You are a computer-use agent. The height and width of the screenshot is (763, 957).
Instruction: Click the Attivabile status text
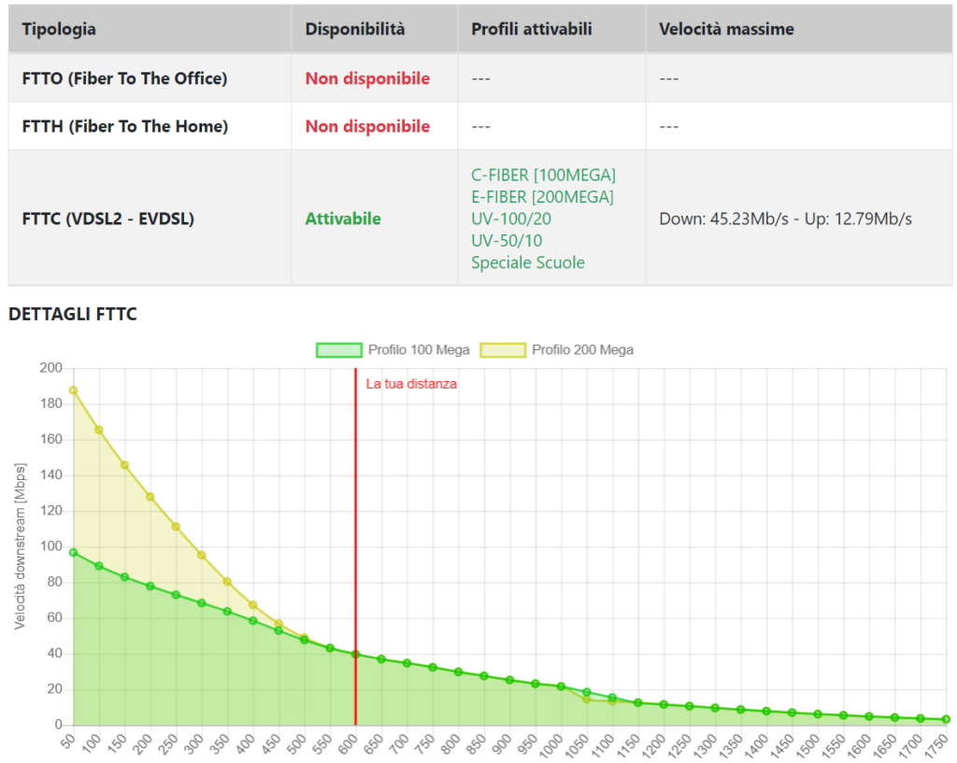pyautogui.click(x=343, y=219)
